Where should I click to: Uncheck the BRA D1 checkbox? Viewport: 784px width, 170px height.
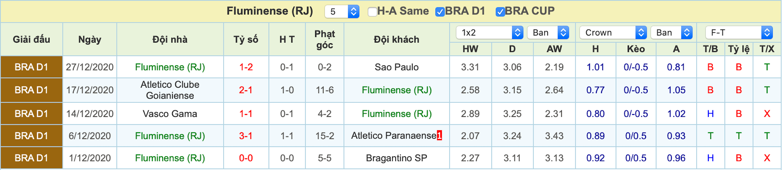440,12
